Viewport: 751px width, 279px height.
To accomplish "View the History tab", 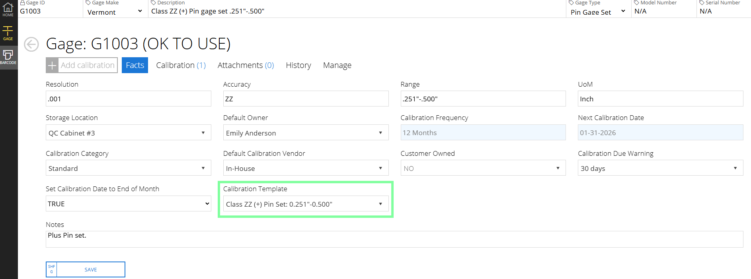I will (x=298, y=65).
